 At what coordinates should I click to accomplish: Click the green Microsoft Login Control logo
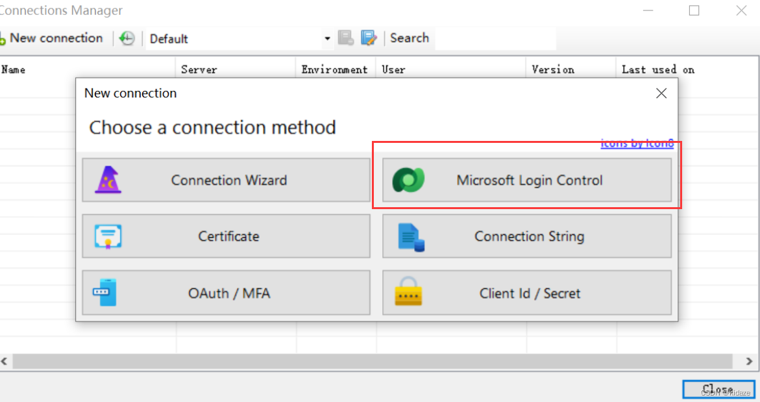pyautogui.click(x=409, y=180)
